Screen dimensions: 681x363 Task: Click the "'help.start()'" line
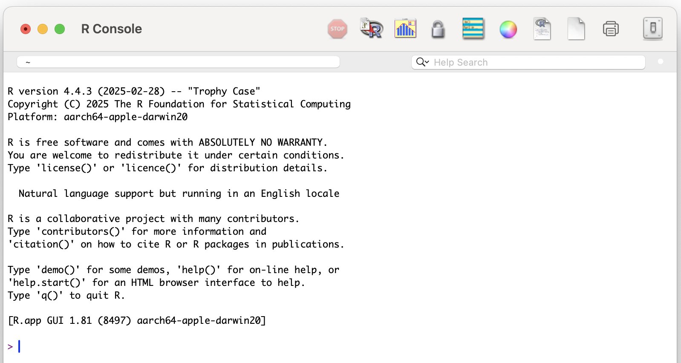click(156, 282)
